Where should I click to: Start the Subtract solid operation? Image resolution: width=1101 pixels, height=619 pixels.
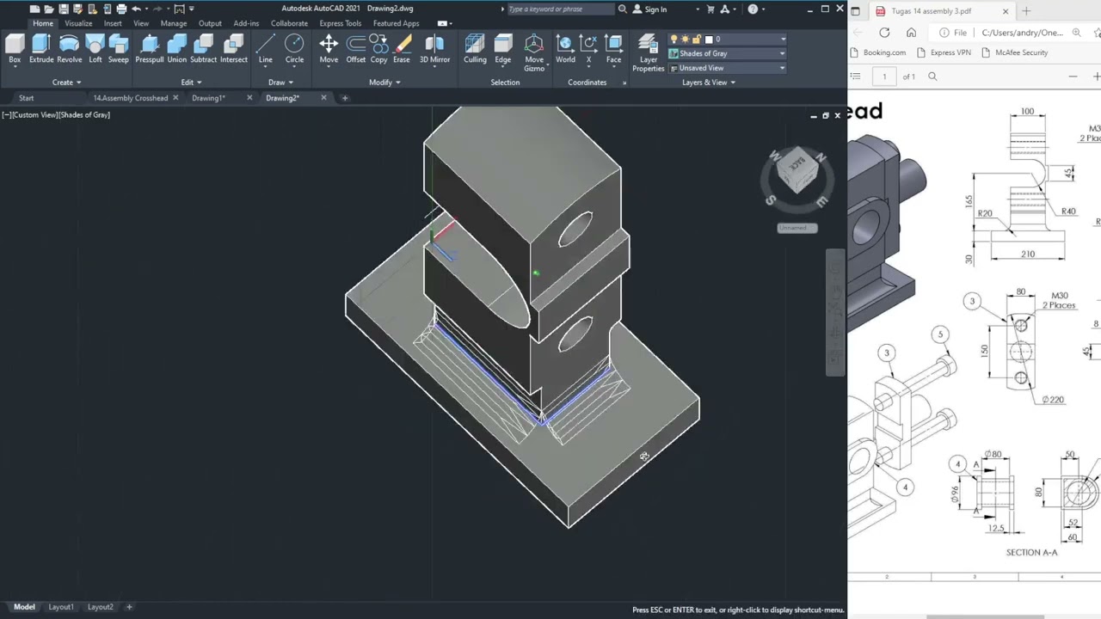point(204,48)
